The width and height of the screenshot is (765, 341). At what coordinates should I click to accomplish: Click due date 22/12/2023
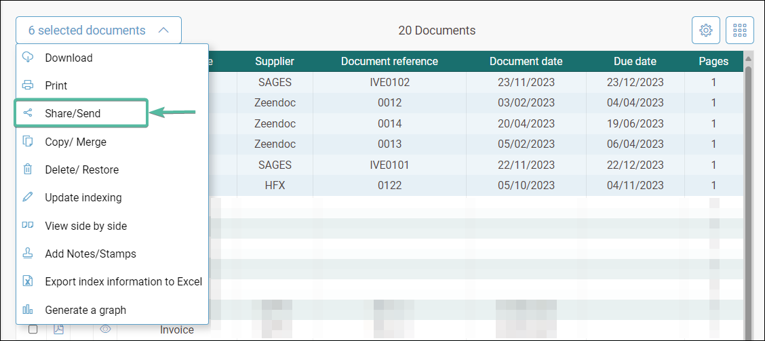pyautogui.click(x=635, y=165)
